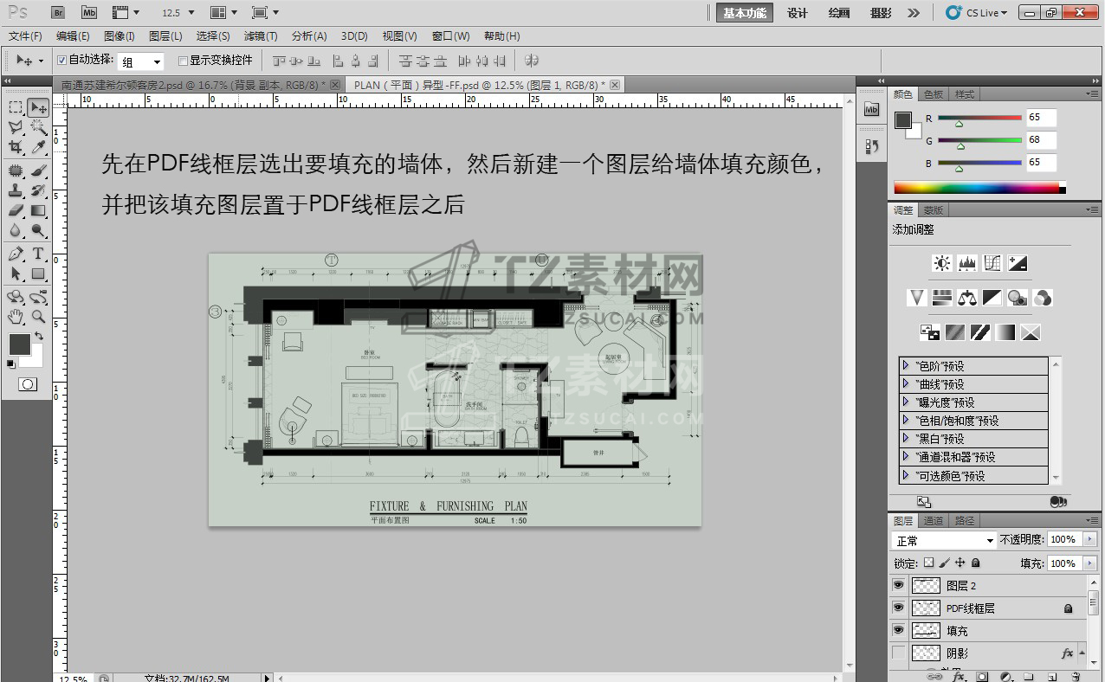Select the Move tool in toolbox
1105x682 pixels.
pos(38,108)
